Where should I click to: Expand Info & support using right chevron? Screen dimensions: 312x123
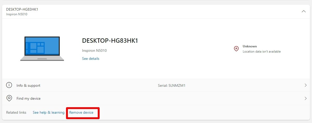click(x=305, y=85)
